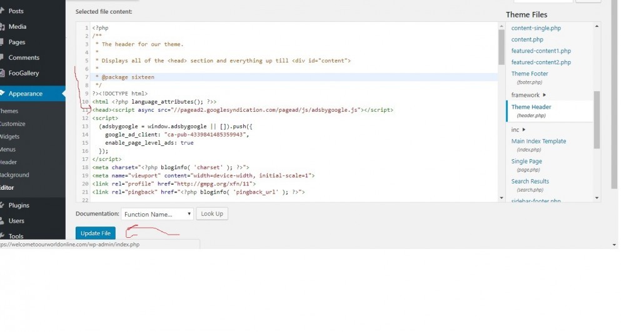Click the FooGallery sidebar icon
Screen dimensions: 621x332
(2, 73)
